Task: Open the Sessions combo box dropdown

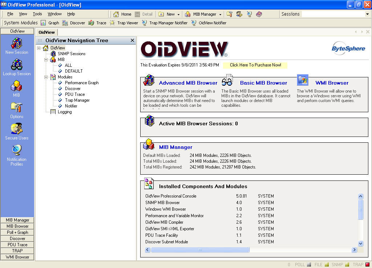Action: pyautogui.click(x=367, y=14)
